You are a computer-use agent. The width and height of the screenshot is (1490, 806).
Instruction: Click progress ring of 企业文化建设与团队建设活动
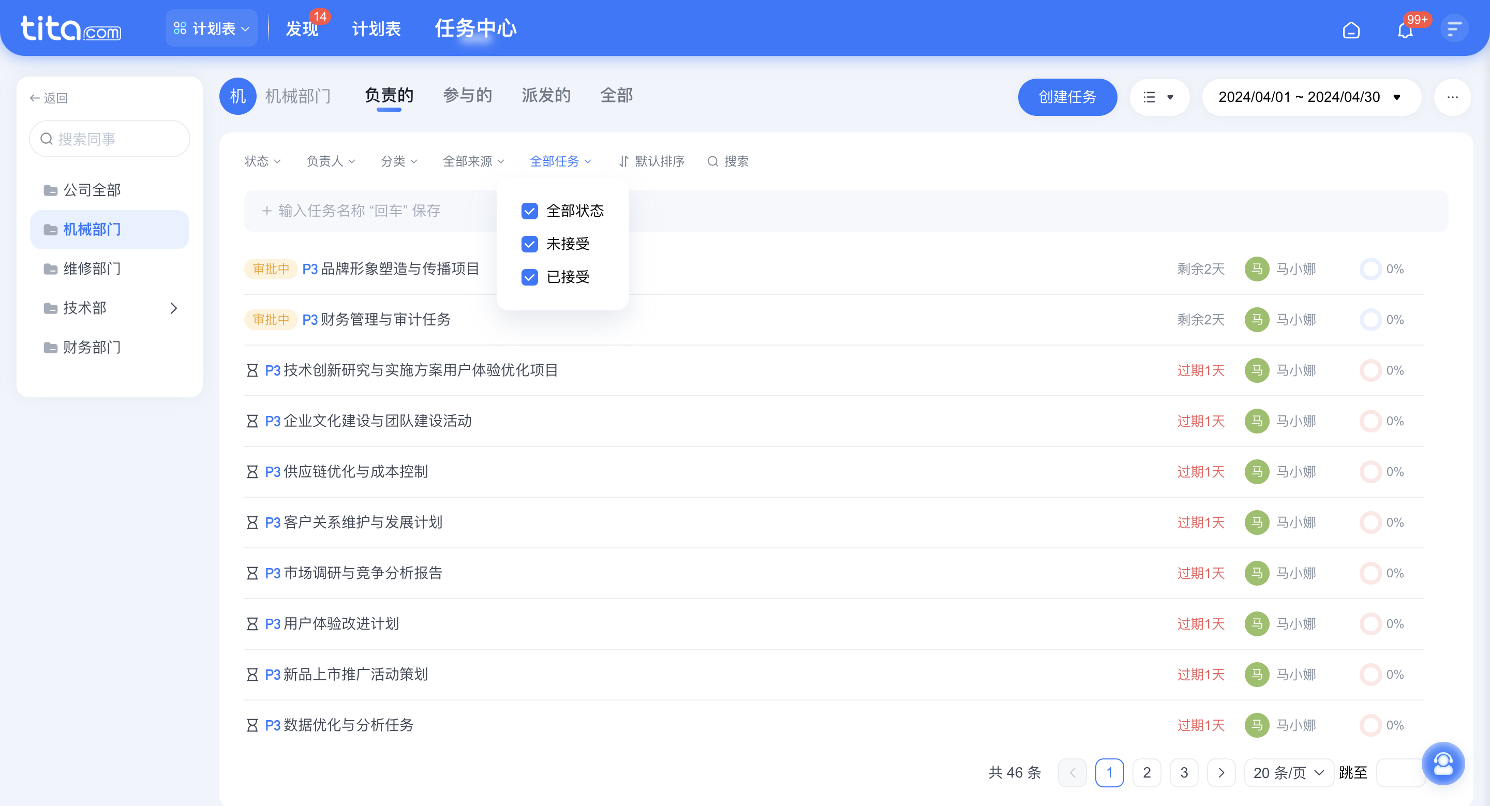(x=1370, y=421)
